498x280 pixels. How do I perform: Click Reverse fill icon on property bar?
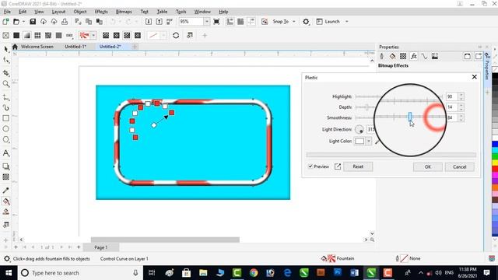click(176, 35)
